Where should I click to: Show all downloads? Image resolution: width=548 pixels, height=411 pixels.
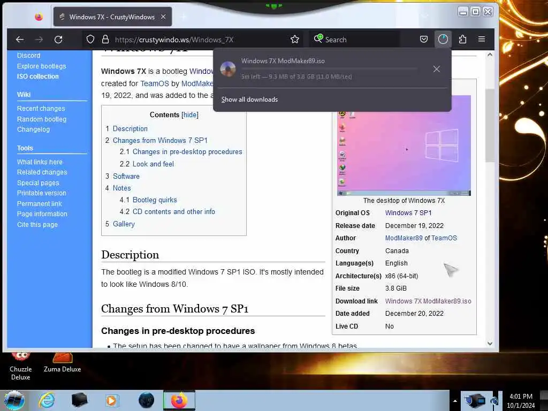[249, 100]
